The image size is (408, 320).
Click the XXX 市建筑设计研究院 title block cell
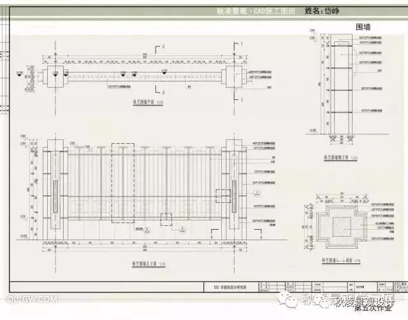230,288
